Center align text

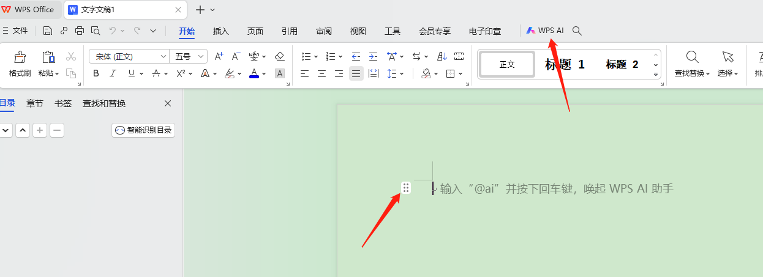click(321, 73)
